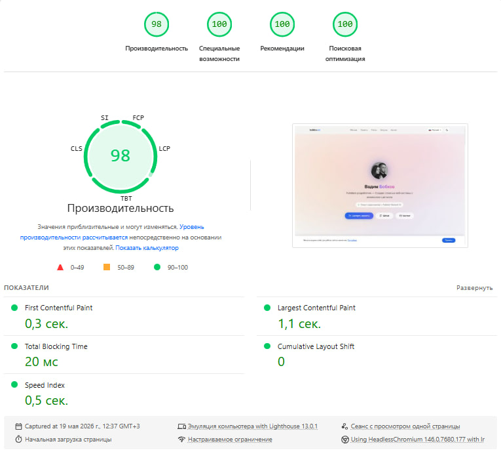Click the Cumulative Layout Shift value 0

(281, 361)
